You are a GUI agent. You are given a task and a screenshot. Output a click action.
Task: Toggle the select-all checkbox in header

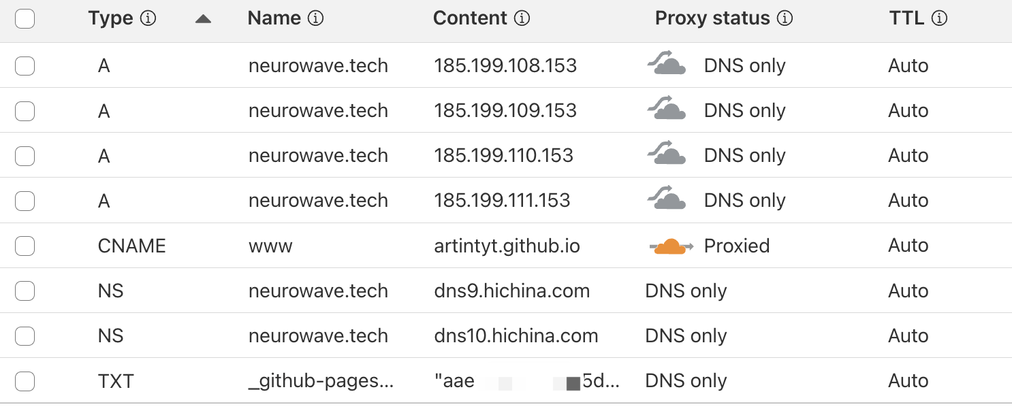click(x=25, y=19)
